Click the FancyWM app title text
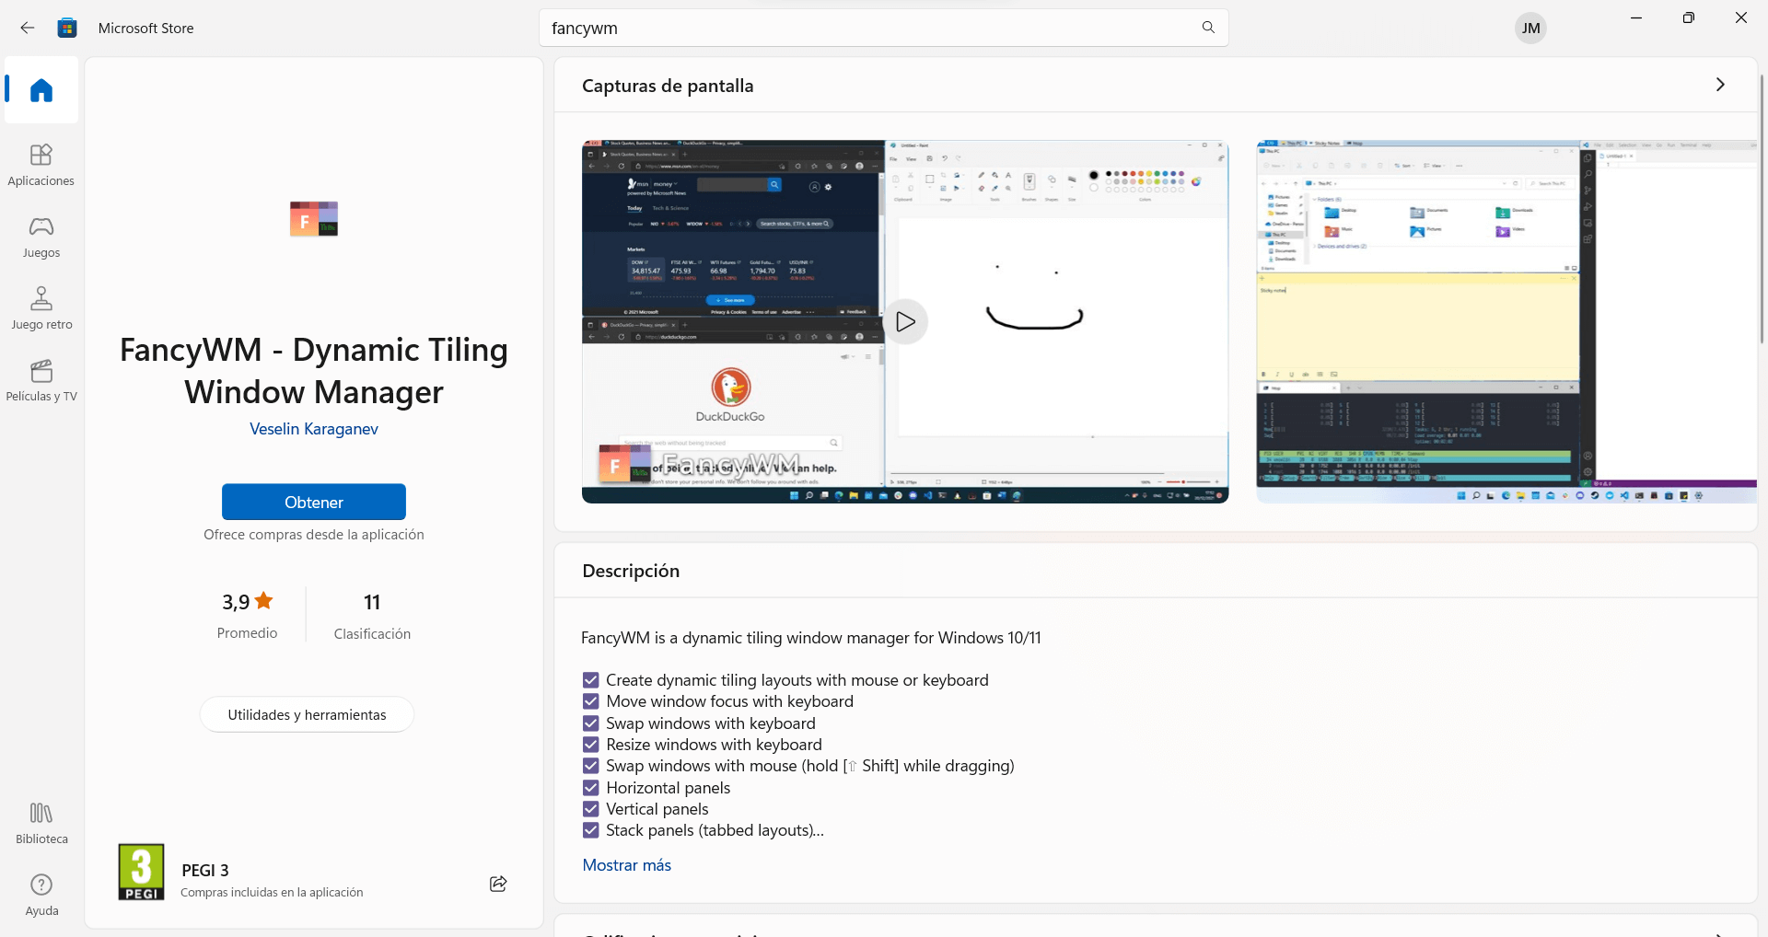The width and height of the screenshot is (1768, 937). tap(314, 371)
